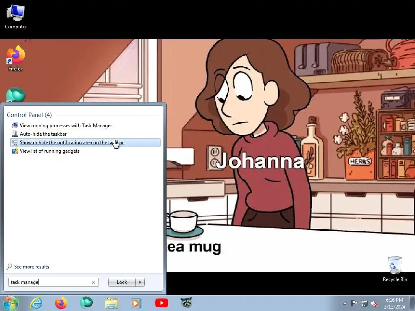The height and width of the screenshot is (311, 415).
Task: Open Show or hide the notification area result
Action: (85, 143)
